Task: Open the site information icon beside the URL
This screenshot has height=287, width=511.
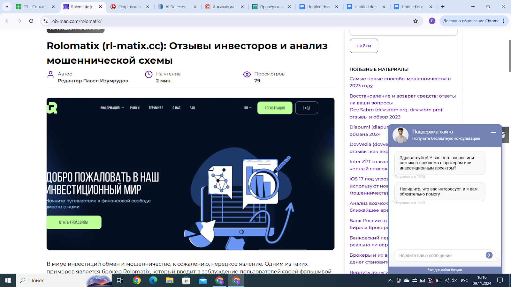Action: click(46, 21)
